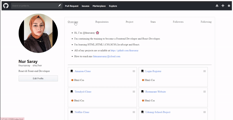Click the Hi, I'm @fnursaray bullet text
Screen dimensions: 233x120
pos(84,33)
